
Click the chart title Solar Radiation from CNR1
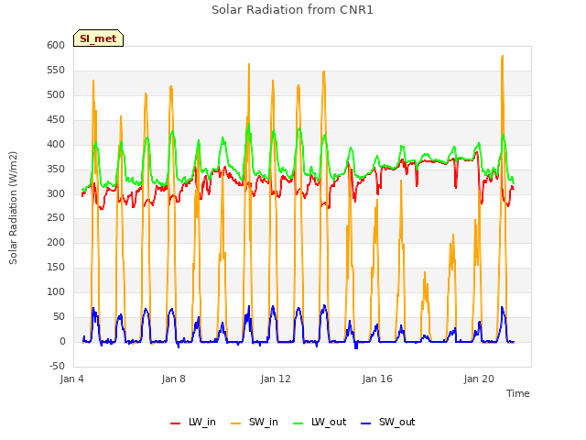click(x=292, y=10)
